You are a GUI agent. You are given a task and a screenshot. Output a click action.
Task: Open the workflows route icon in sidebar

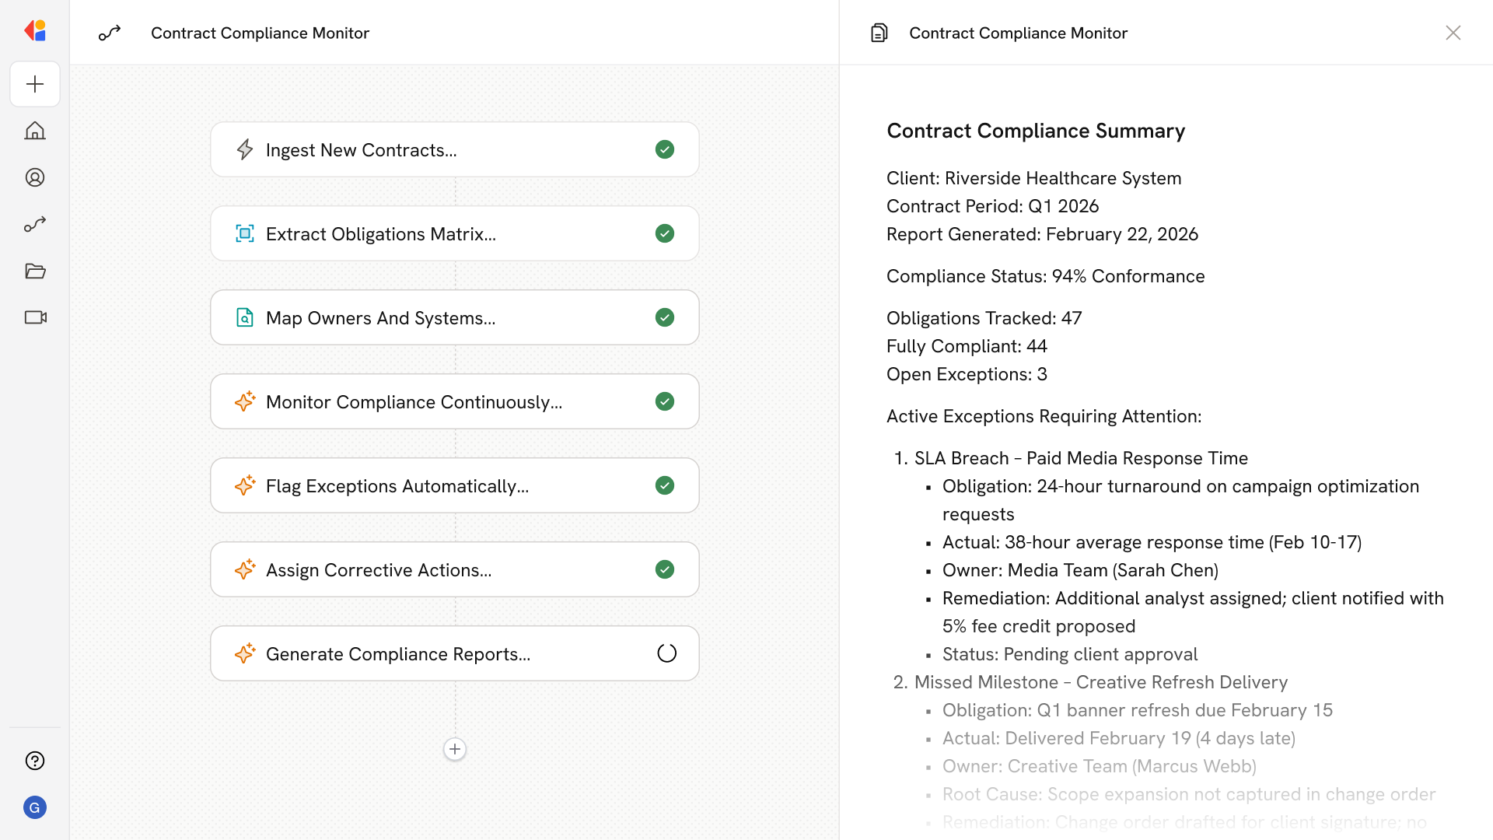(35, 224)
